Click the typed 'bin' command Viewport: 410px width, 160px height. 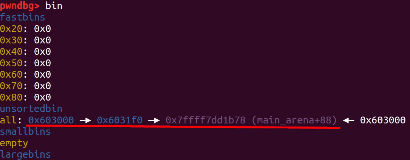[54, 6]
